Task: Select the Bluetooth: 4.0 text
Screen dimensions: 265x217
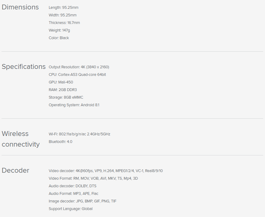Action: 60,142
